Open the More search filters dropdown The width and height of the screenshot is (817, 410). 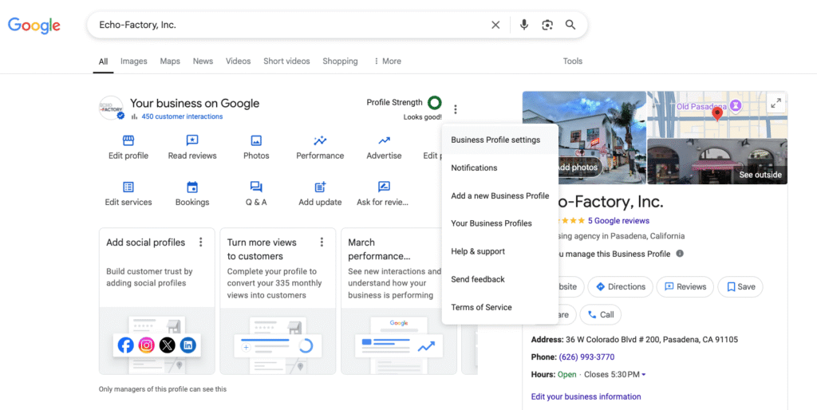pyautogui.click(x=388, y=61)
